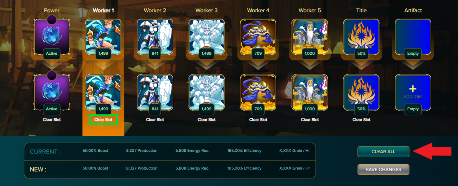This screenshot has height=186, width=458.
Task: Clear the Worker 3 slot
Action: point(207,119)
